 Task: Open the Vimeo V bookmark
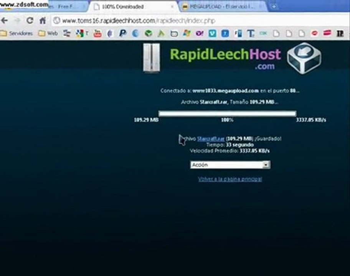[x=212, y=33]
